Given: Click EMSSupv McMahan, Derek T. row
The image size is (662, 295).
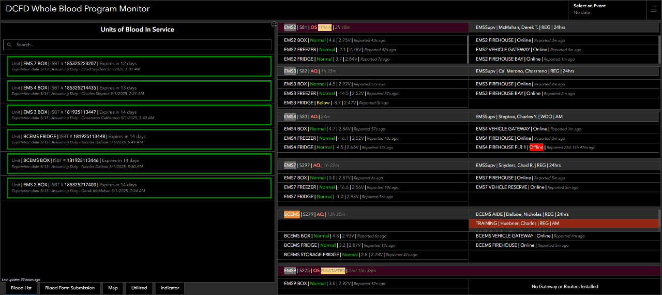Looking at the screenshot, I should pos(565,27).
